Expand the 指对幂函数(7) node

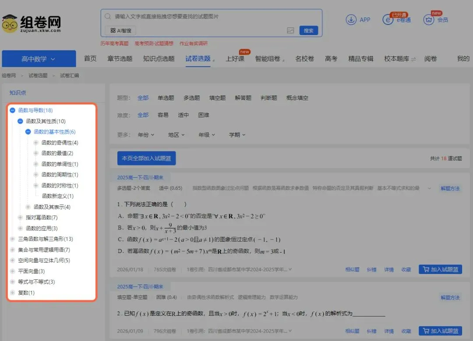coord(20,218)
